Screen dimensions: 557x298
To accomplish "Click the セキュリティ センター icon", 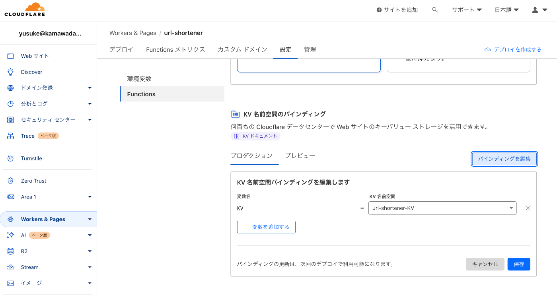I will point(11,120).
